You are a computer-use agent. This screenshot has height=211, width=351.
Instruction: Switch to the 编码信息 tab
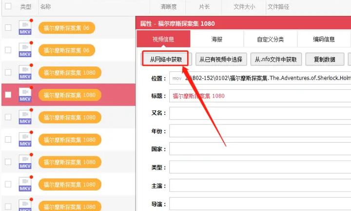[324, 39]
